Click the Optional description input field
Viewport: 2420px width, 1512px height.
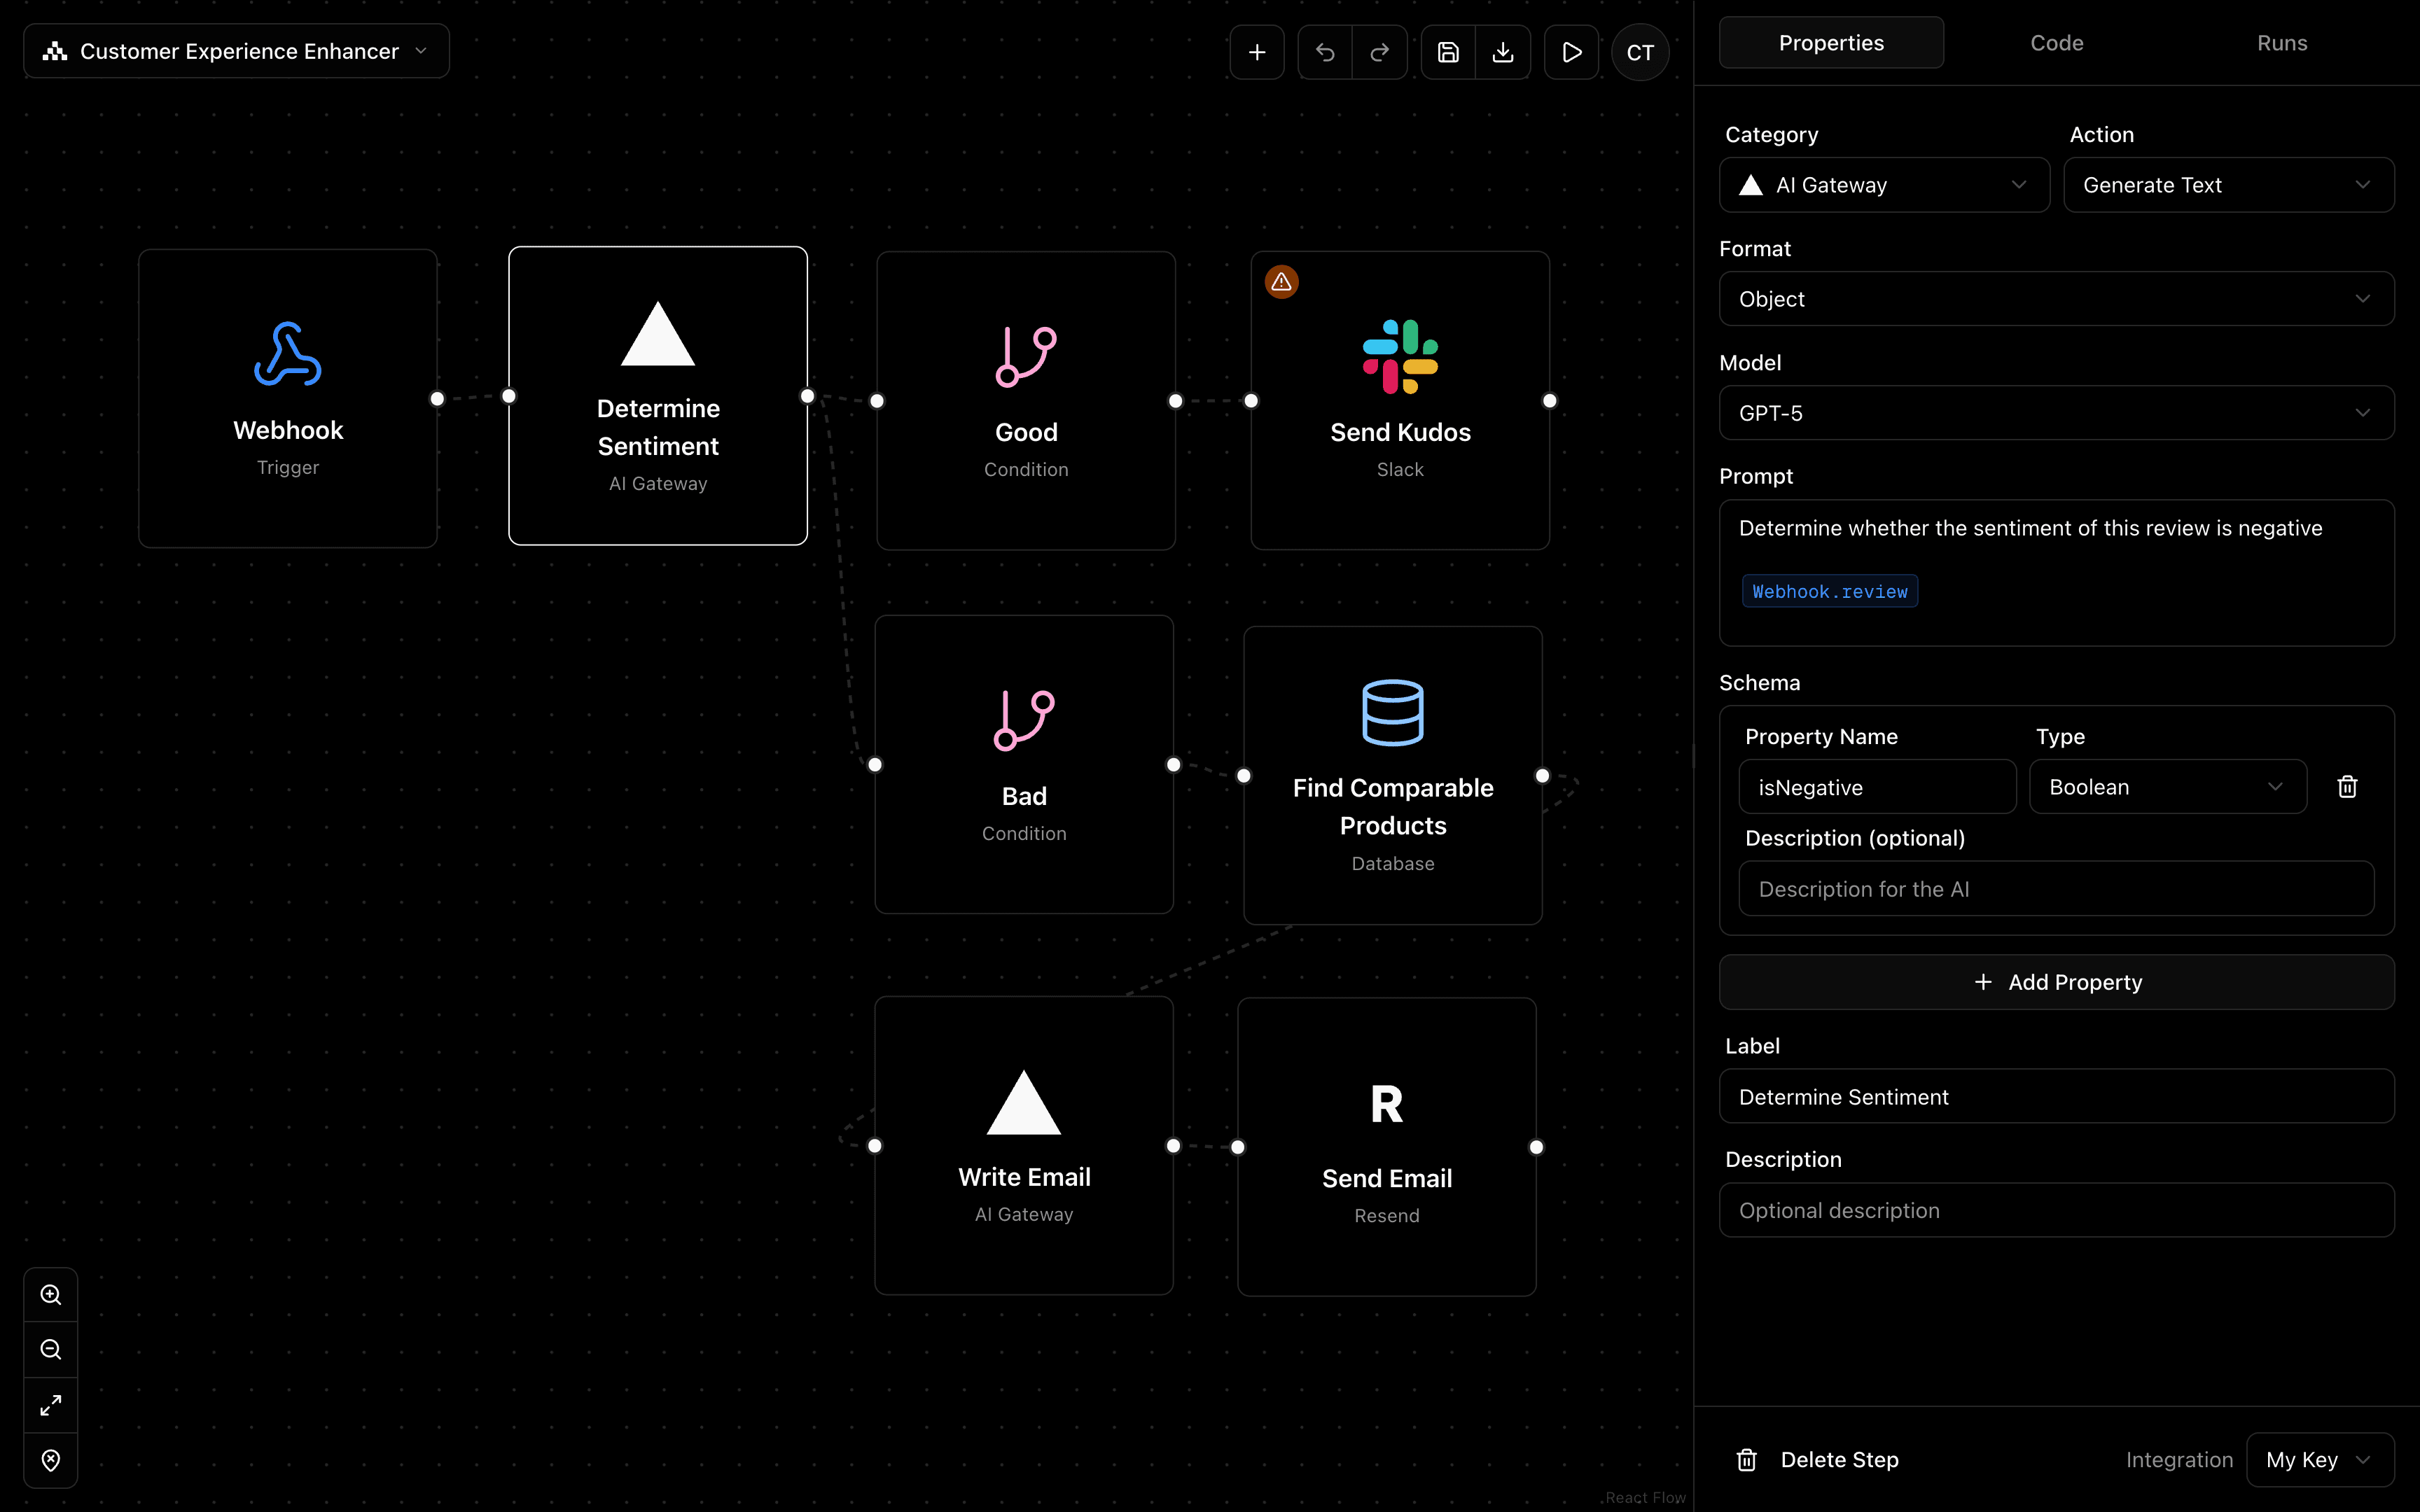click(x=2055, y=1210)
